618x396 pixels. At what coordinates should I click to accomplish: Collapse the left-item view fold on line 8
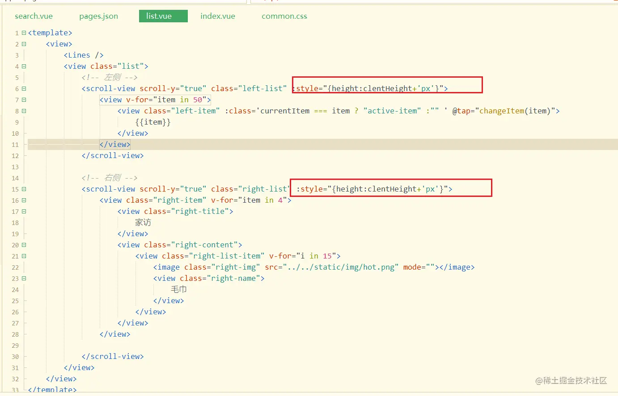[24, 111]
